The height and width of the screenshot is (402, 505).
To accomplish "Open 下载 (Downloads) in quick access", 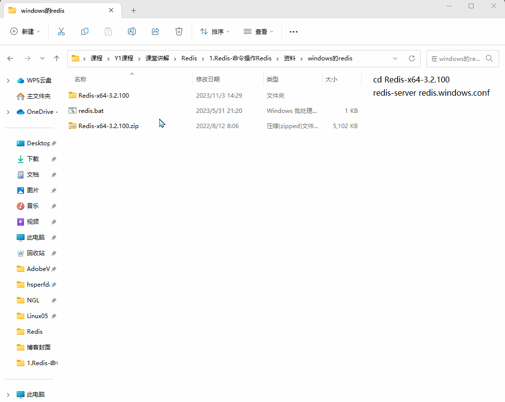I will point(33,159).
